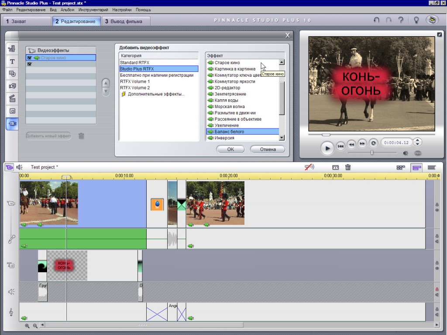
Task: Zoom out timeline with magnifier minus
Action: point(35,325)
